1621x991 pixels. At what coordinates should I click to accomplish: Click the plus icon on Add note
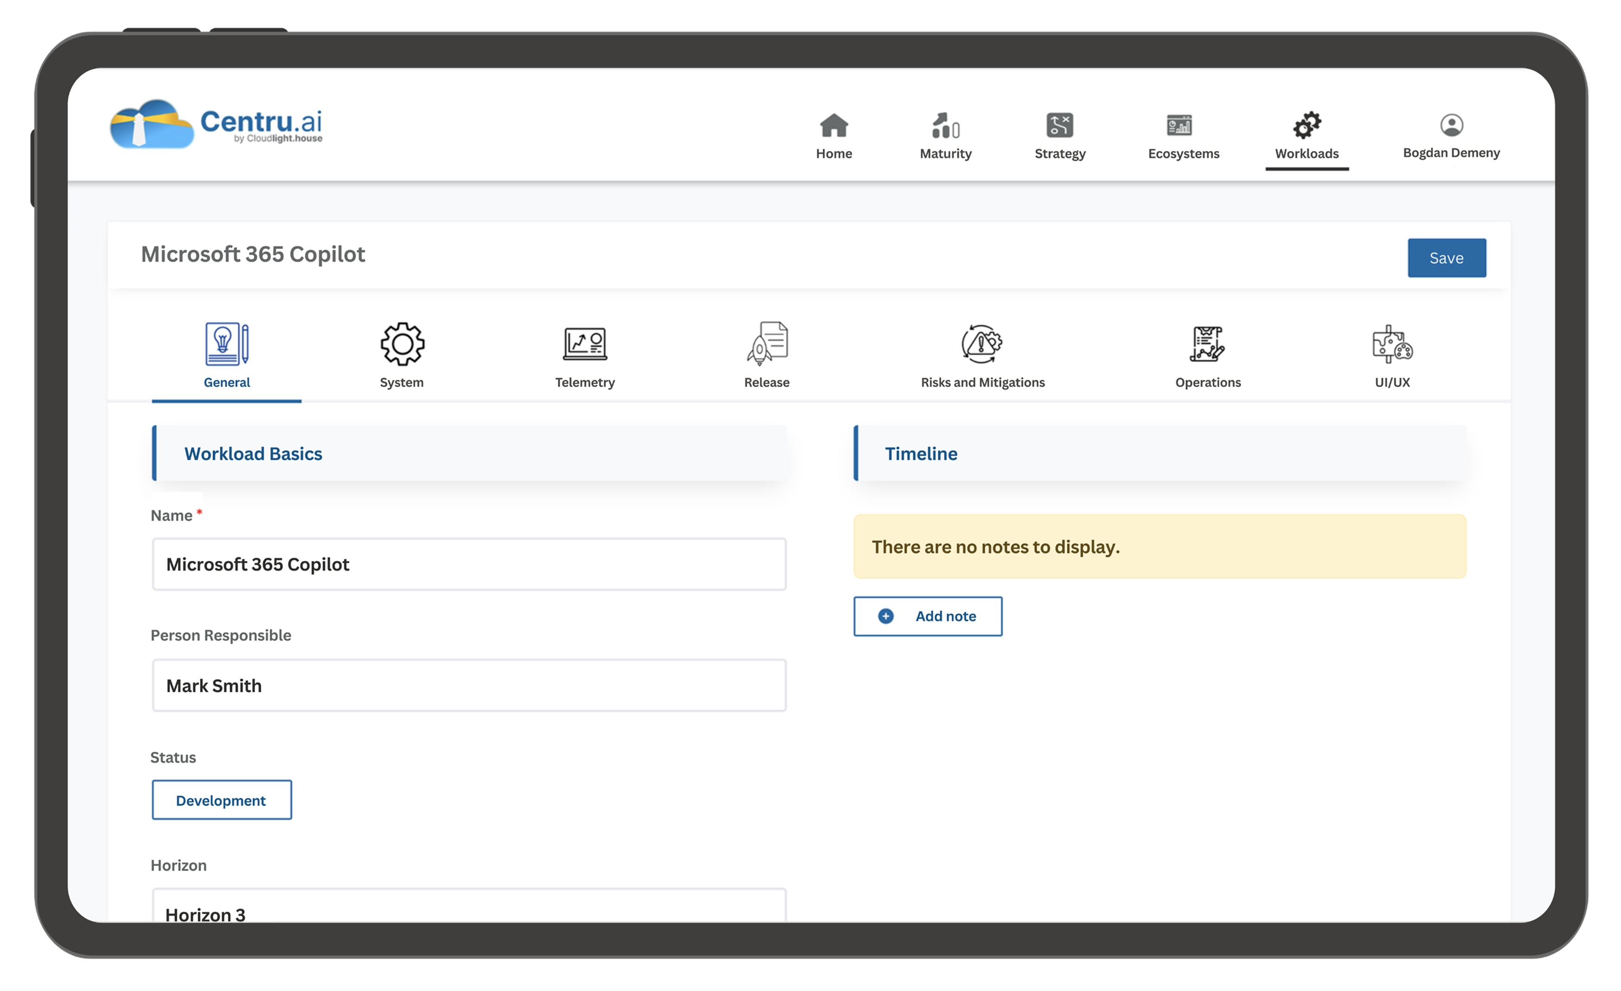click(x=886, y=616)
